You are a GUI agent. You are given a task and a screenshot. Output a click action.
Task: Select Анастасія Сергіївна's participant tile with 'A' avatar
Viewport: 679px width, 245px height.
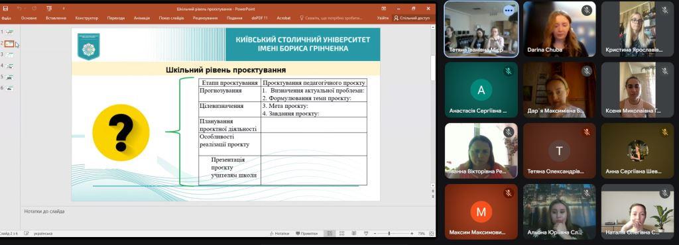tap(481, 90)
